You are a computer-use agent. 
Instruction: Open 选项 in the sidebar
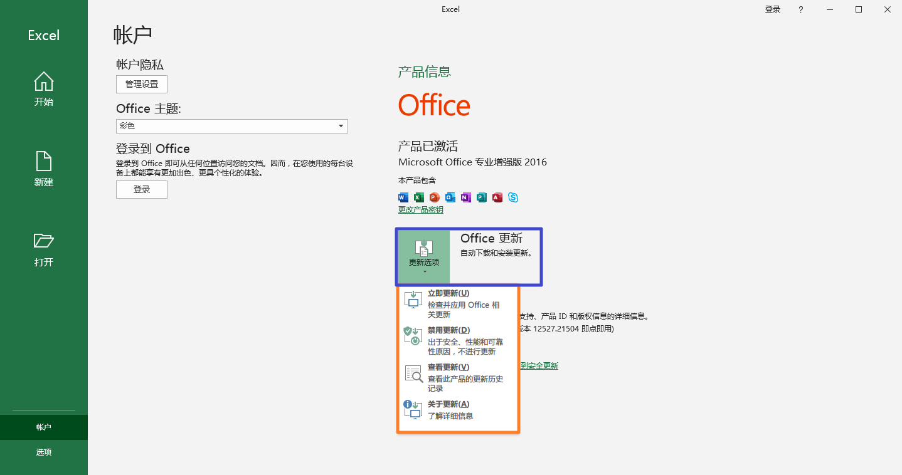[x=43, y=452]
